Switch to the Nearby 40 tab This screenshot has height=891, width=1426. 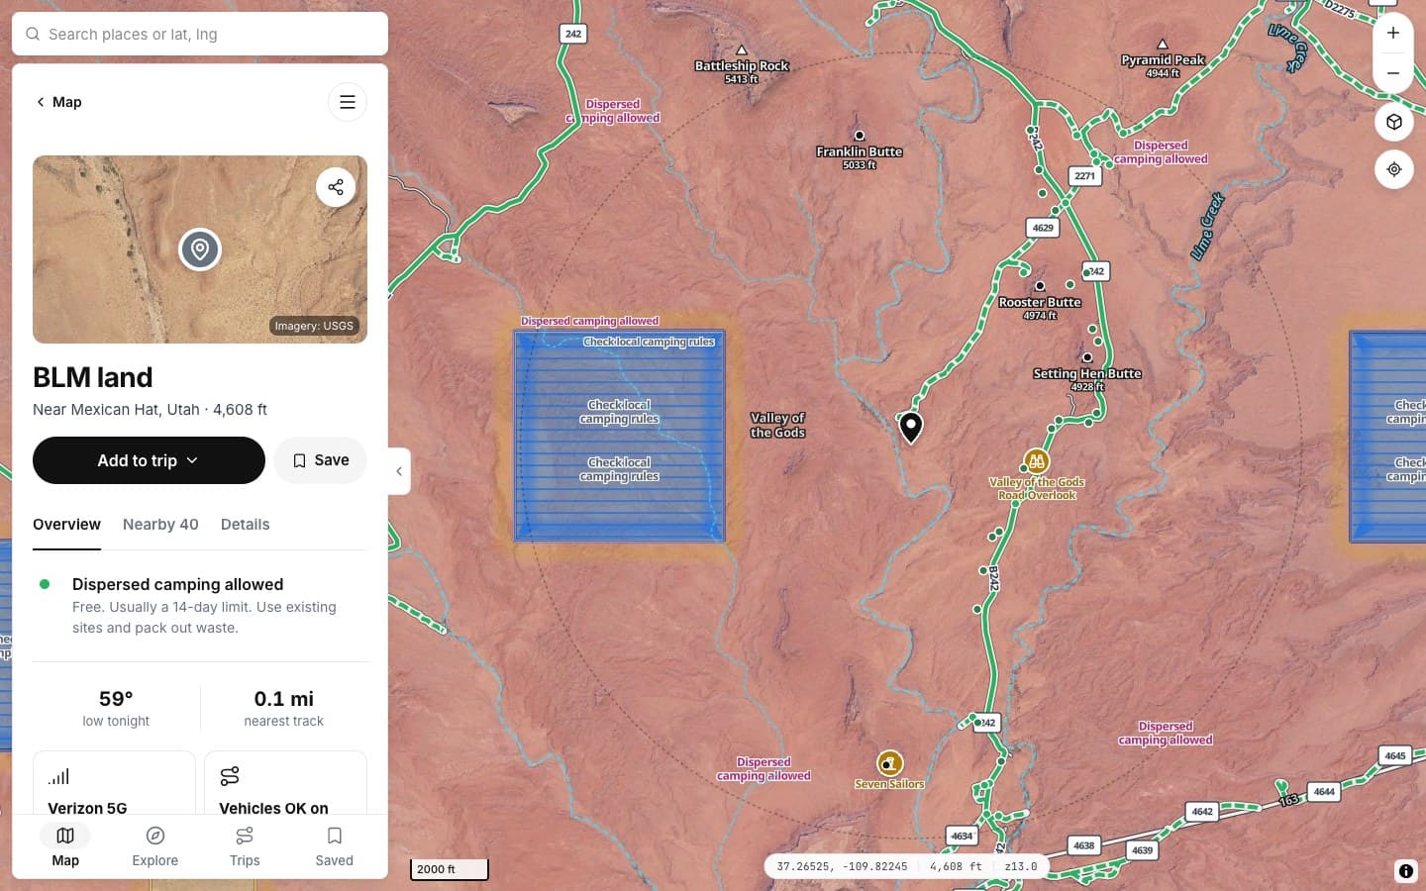(160, 524)
